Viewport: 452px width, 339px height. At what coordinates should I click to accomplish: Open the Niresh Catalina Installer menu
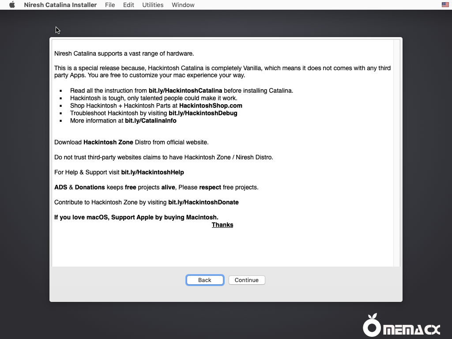tap(60, 5)
